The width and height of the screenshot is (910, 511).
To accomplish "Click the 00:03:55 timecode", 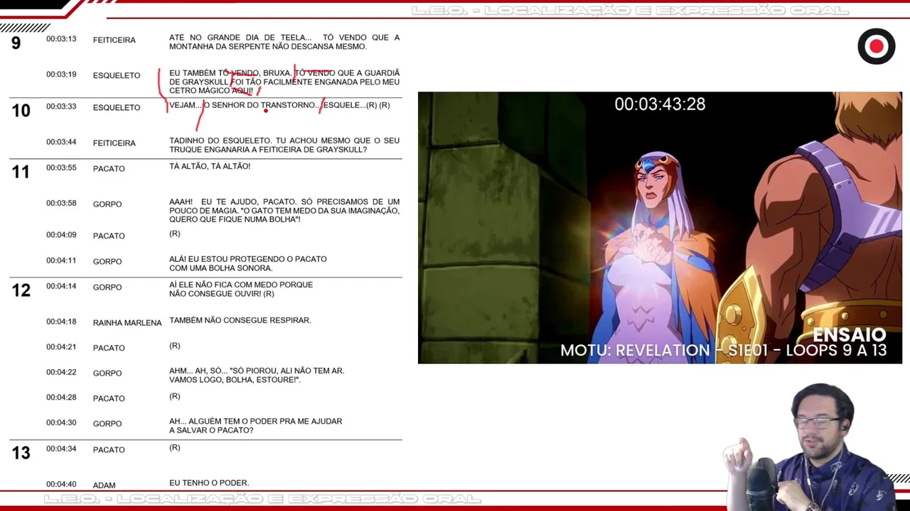I will (x=61, y=167).
